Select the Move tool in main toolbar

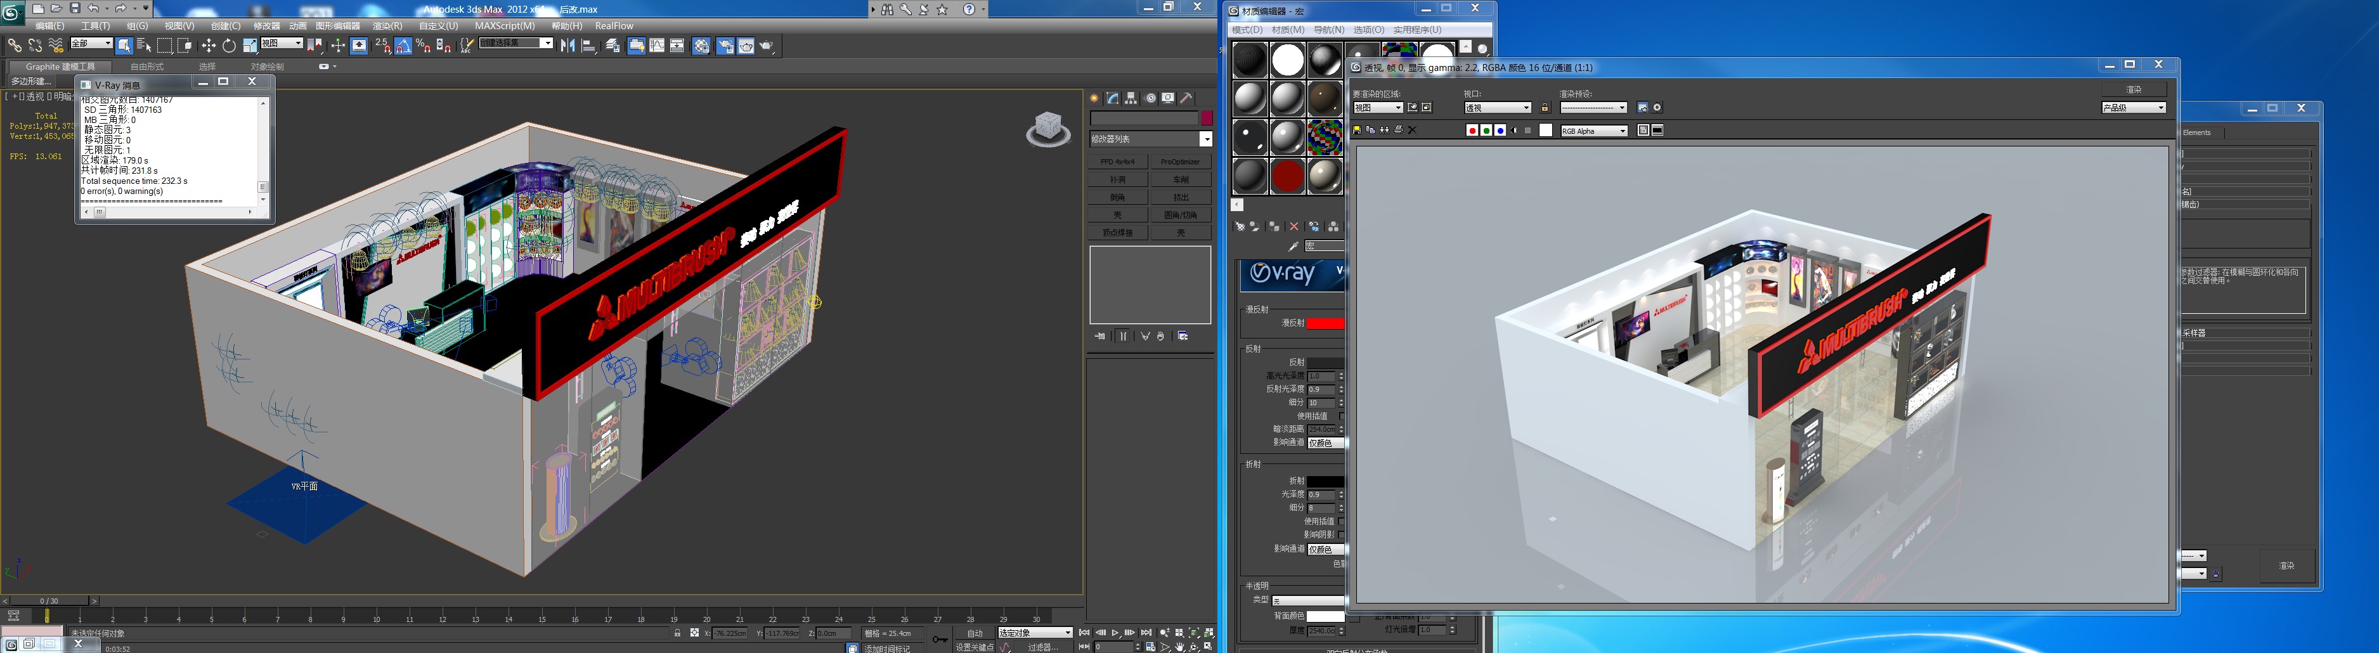[x=209, y=44]
